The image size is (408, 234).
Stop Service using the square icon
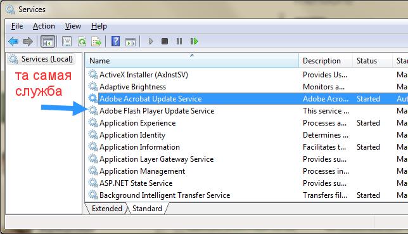click(x=165, y=41)
